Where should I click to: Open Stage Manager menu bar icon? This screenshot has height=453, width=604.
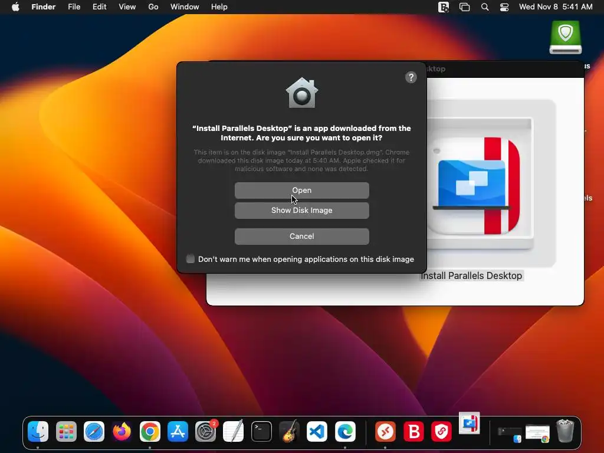point(465,7)
